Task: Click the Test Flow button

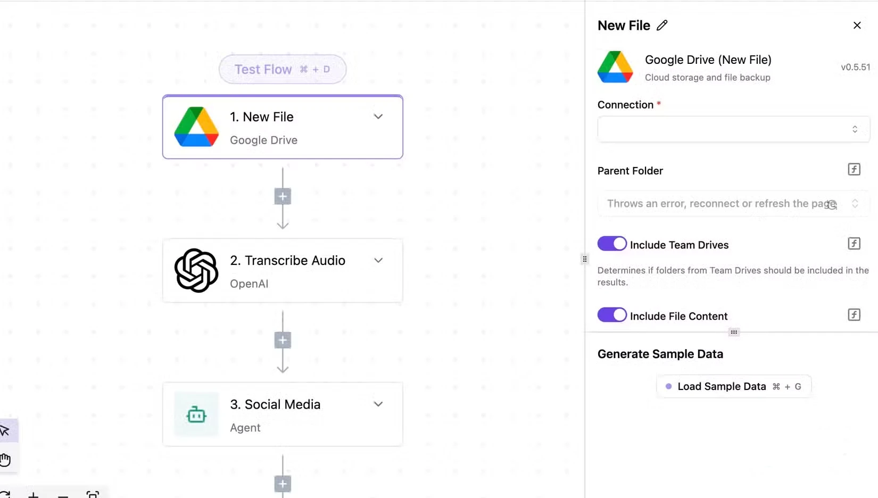Action: [283, 69]
